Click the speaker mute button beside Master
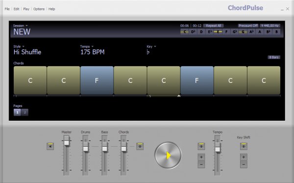294x183 pixels. pyautogui.click(x=50, y=146)
